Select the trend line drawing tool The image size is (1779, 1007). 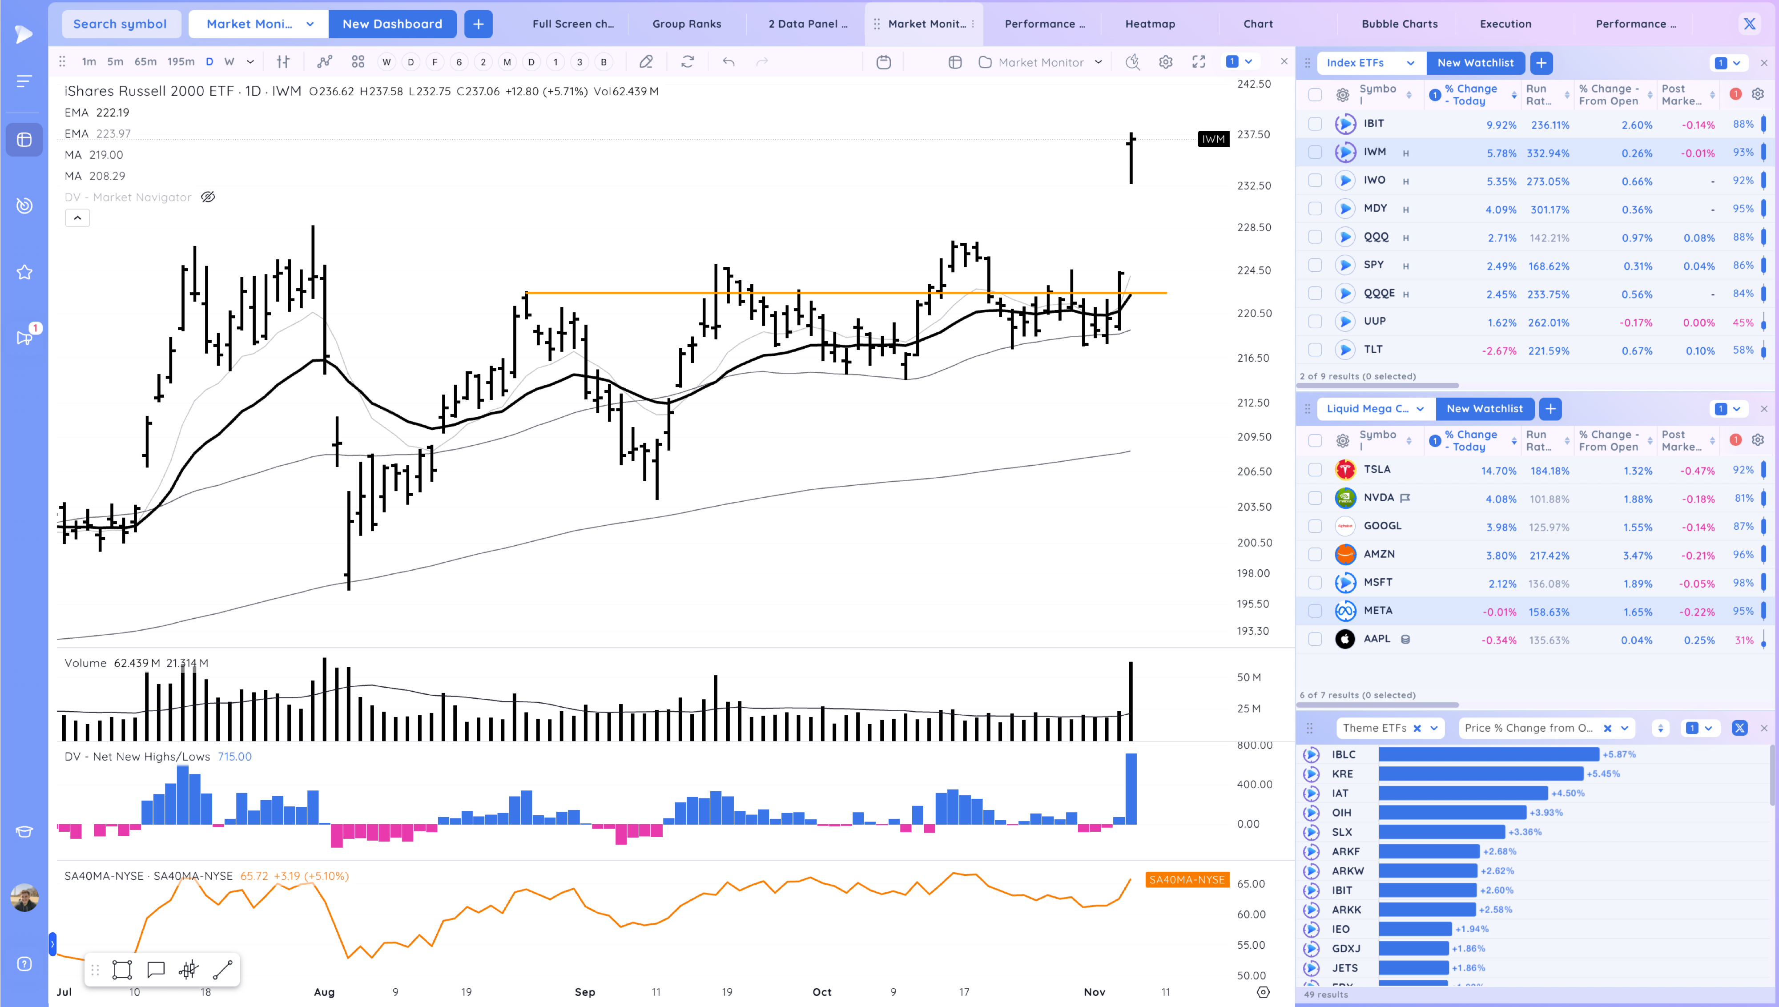223,970
